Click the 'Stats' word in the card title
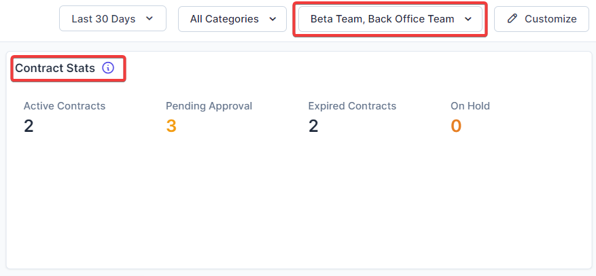The height and width of the screenshot is (276, 596). pos(80,68)
